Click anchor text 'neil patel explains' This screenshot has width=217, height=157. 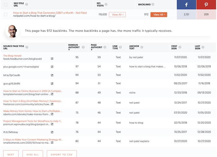coord(139,141)
